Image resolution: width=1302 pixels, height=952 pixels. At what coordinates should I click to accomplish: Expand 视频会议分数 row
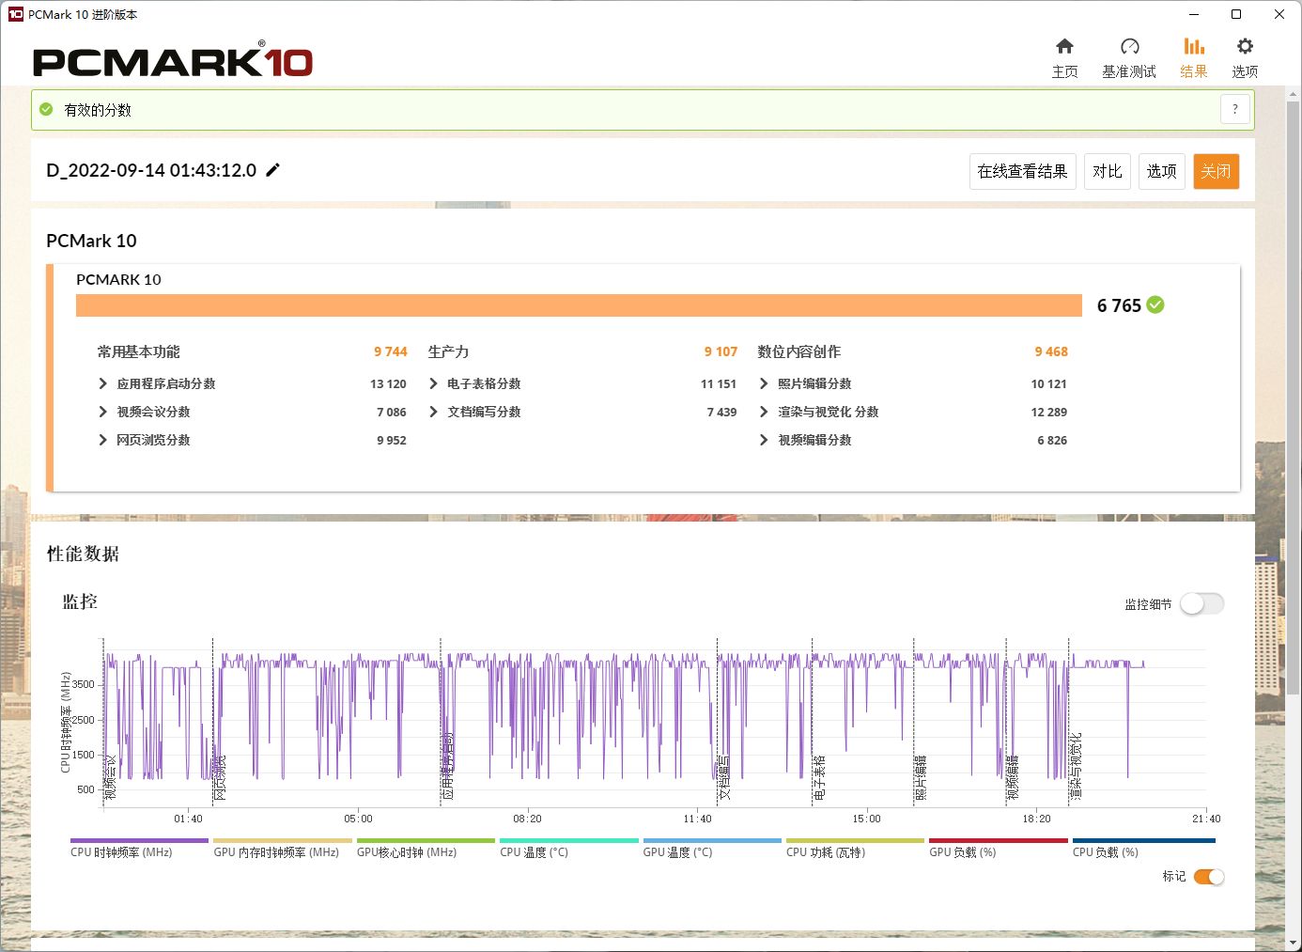pyautogui.click(x=103, y=412)
